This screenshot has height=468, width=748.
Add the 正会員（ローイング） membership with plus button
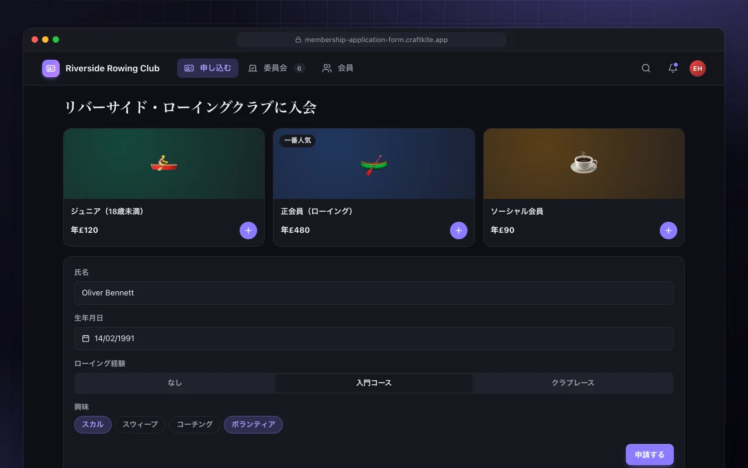(x=459, y=230)
